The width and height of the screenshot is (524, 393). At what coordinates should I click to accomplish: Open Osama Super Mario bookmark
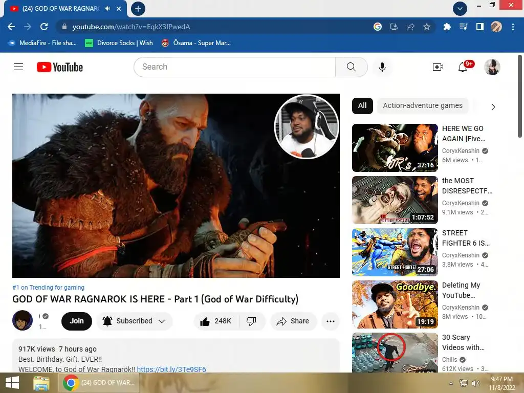point(196,43)
